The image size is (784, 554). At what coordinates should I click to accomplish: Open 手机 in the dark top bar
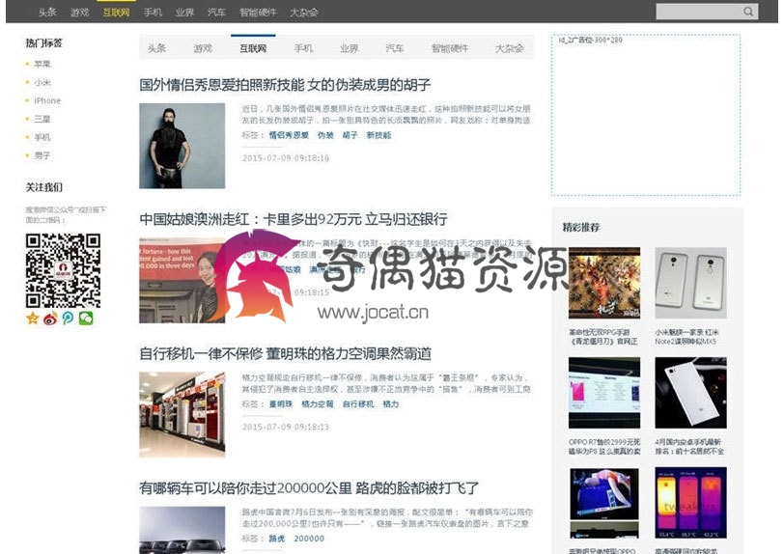tap(153, 12)
